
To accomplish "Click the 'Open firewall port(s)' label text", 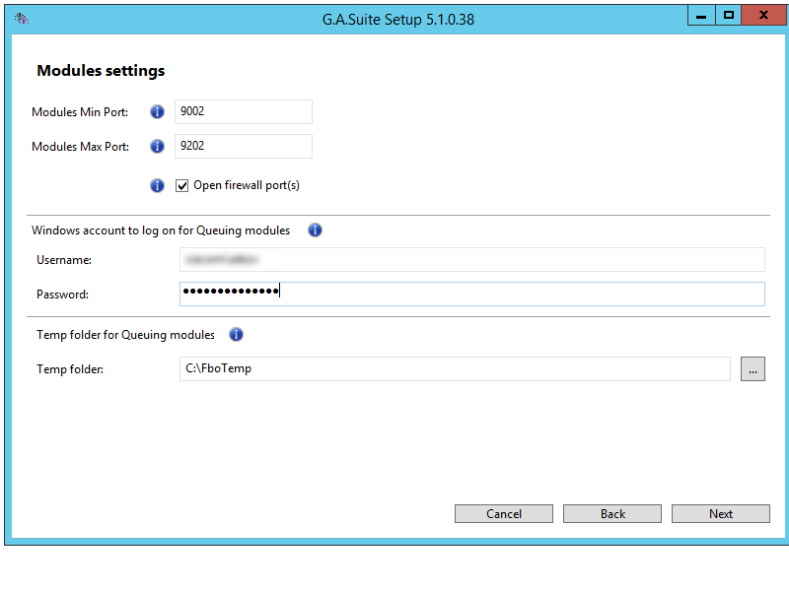I will [x=247, y=185].
